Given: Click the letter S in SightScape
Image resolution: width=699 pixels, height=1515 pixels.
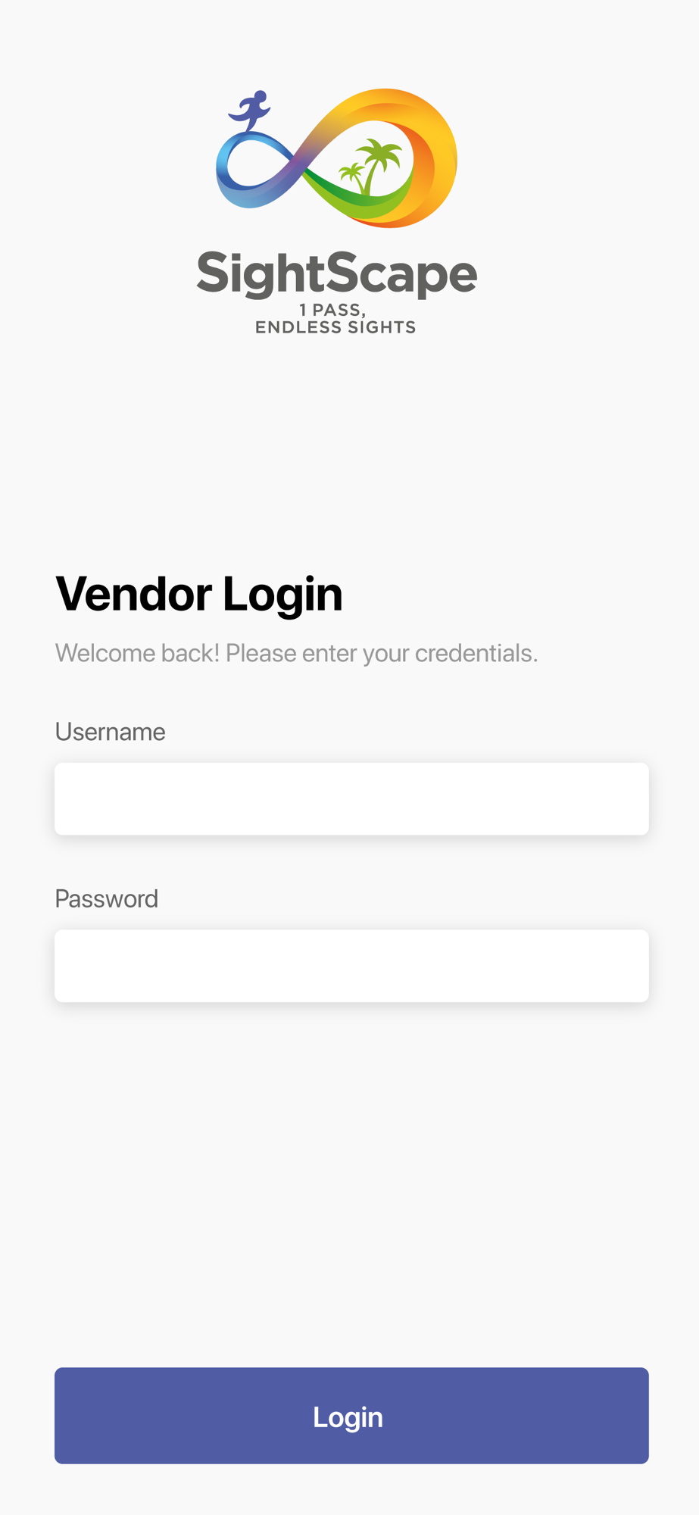Looking at the screenshot, I should click(x=213, y=273).
